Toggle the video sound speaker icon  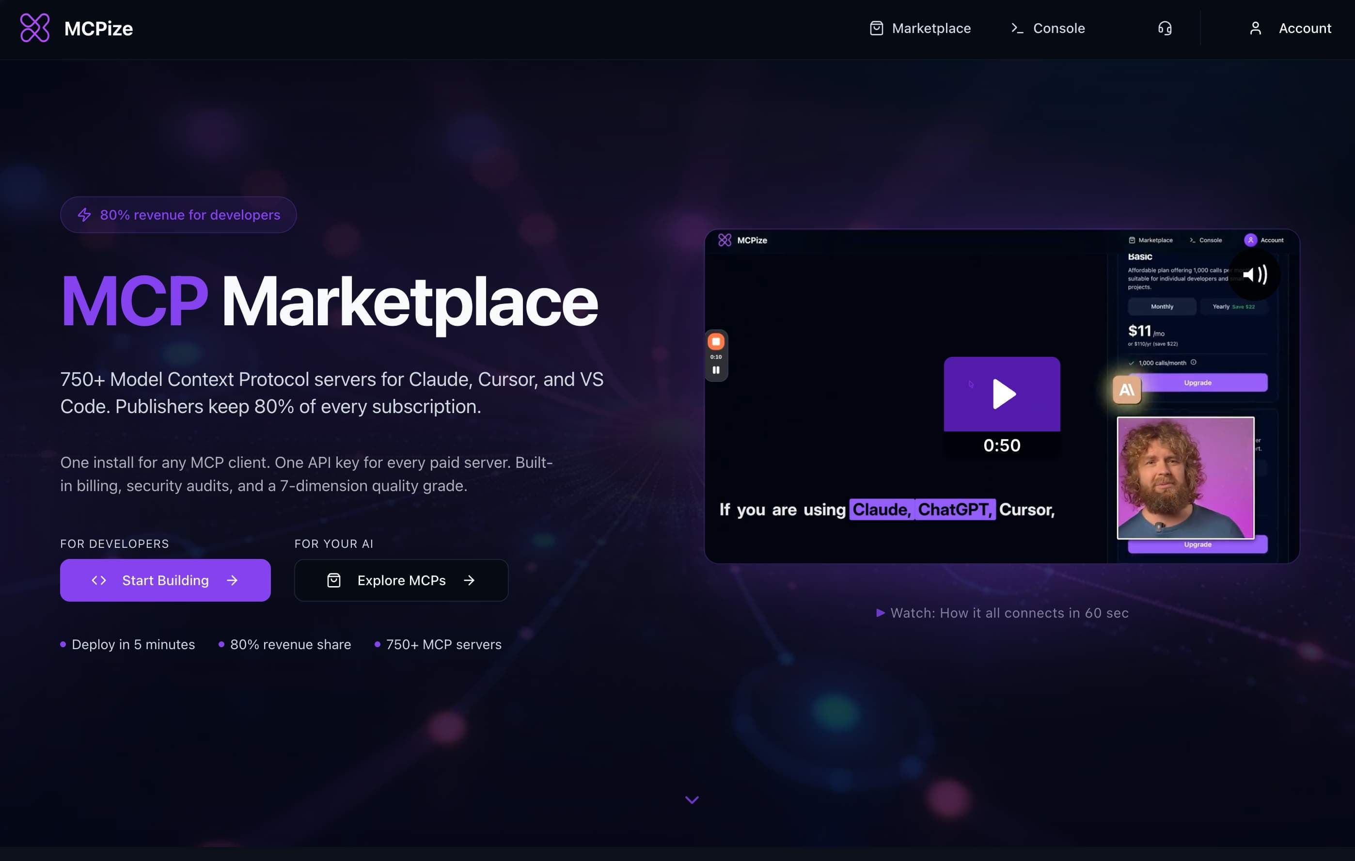[x=1254, y=274]
